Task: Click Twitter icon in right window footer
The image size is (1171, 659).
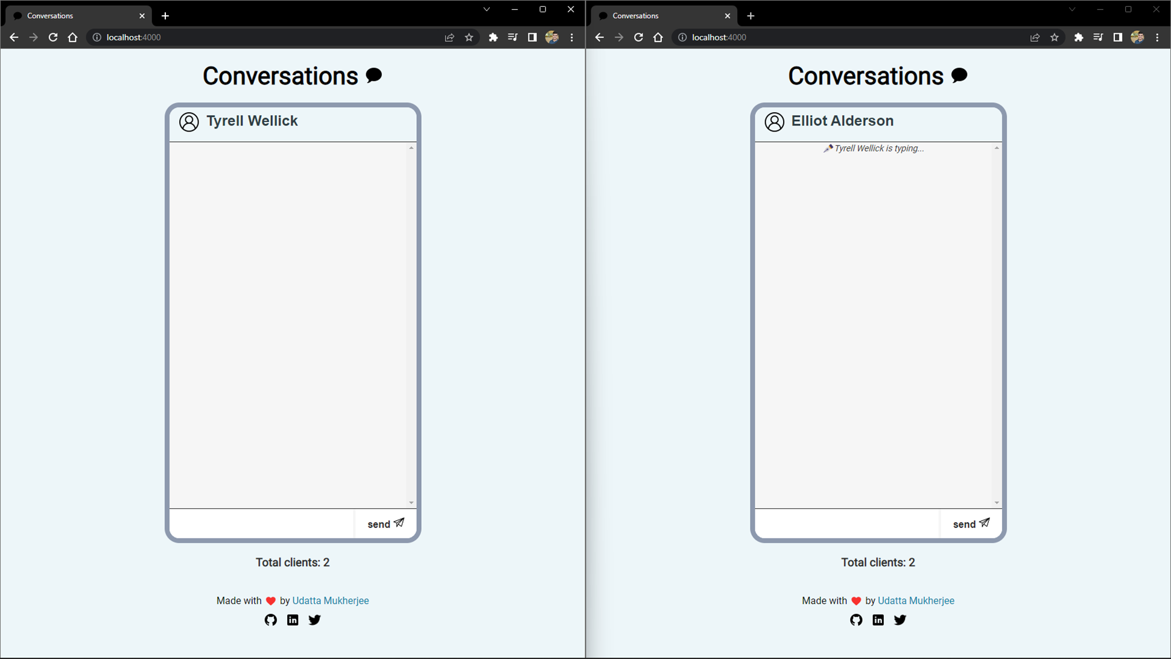Action: point(900,620)
